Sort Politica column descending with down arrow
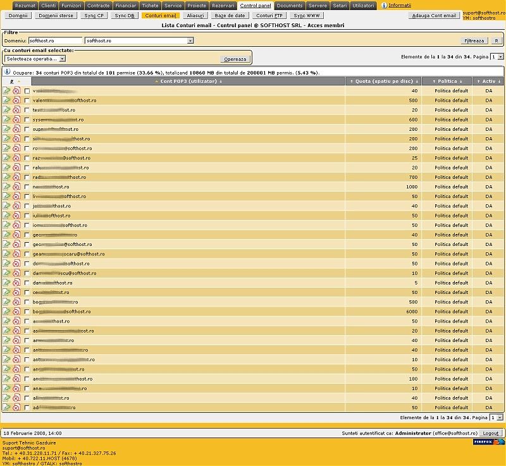506x466 pixels. pos(461,82)
